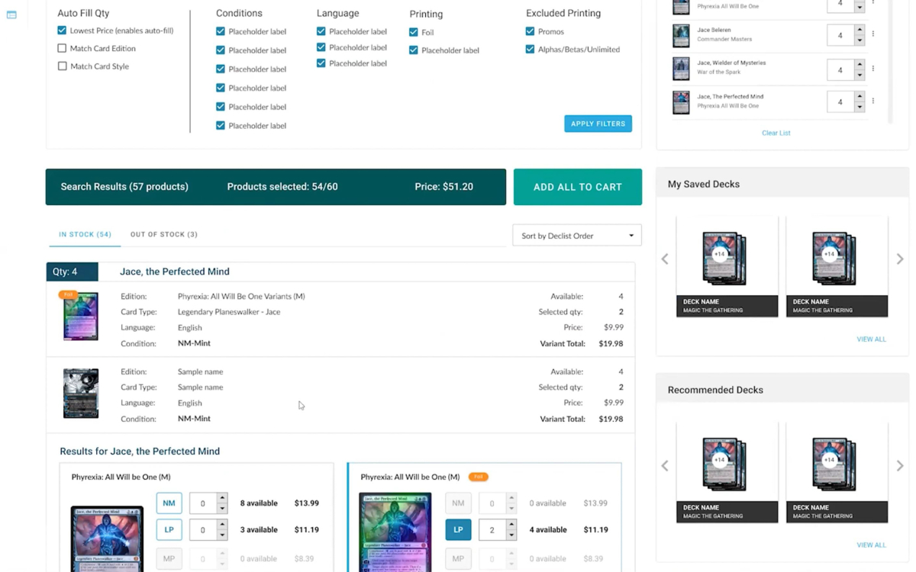Click non-foil Phyrexia result card image

(107, 538)
